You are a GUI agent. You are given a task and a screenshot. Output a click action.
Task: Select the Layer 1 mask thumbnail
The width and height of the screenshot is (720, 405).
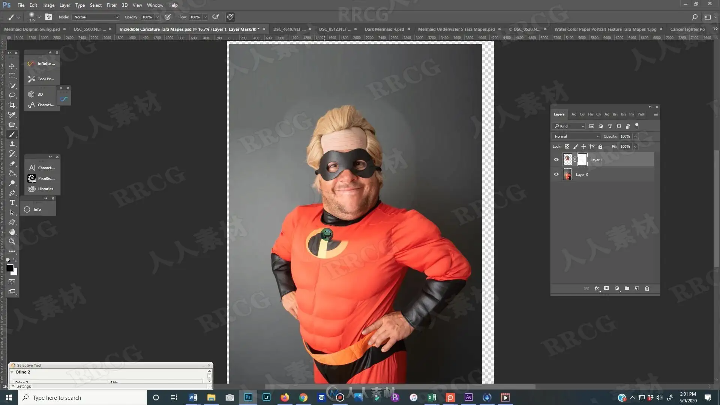click(582, 160)
